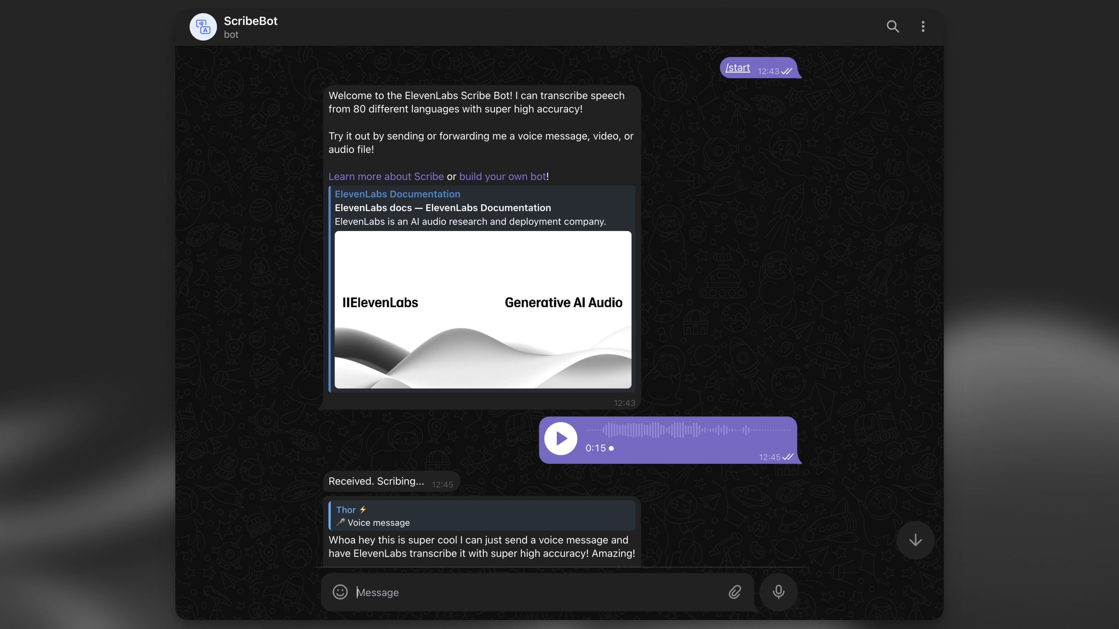Open ElevenLabs Documentation preview title
This screenshot has width=1119, height=629.
(397, 194)
